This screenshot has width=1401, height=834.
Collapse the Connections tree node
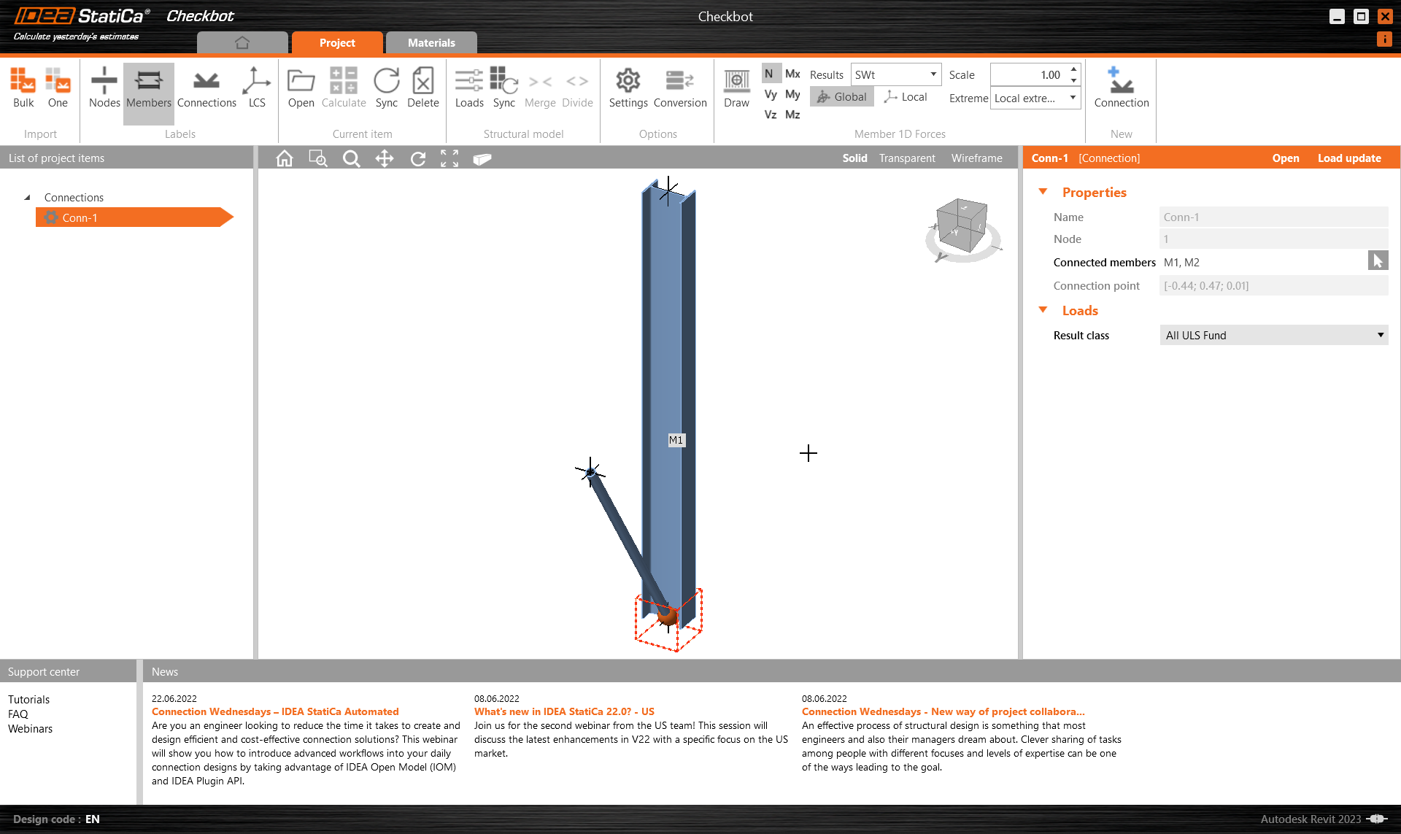(27, 197)
